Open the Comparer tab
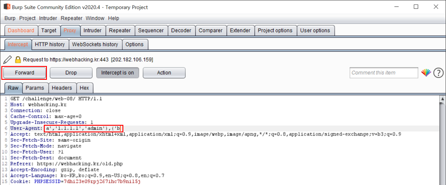Viewport: 446px width, 185px height. click(210, 31)
